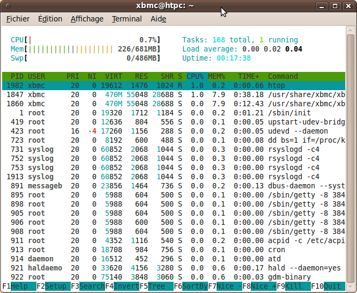This screenshot has width=357, height=293.
Task: Click the scrollbar up arrow
Action: [x=350, y=30]
